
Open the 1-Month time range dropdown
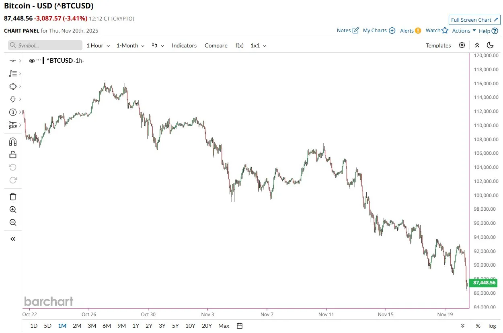click(x=129, y=45)
